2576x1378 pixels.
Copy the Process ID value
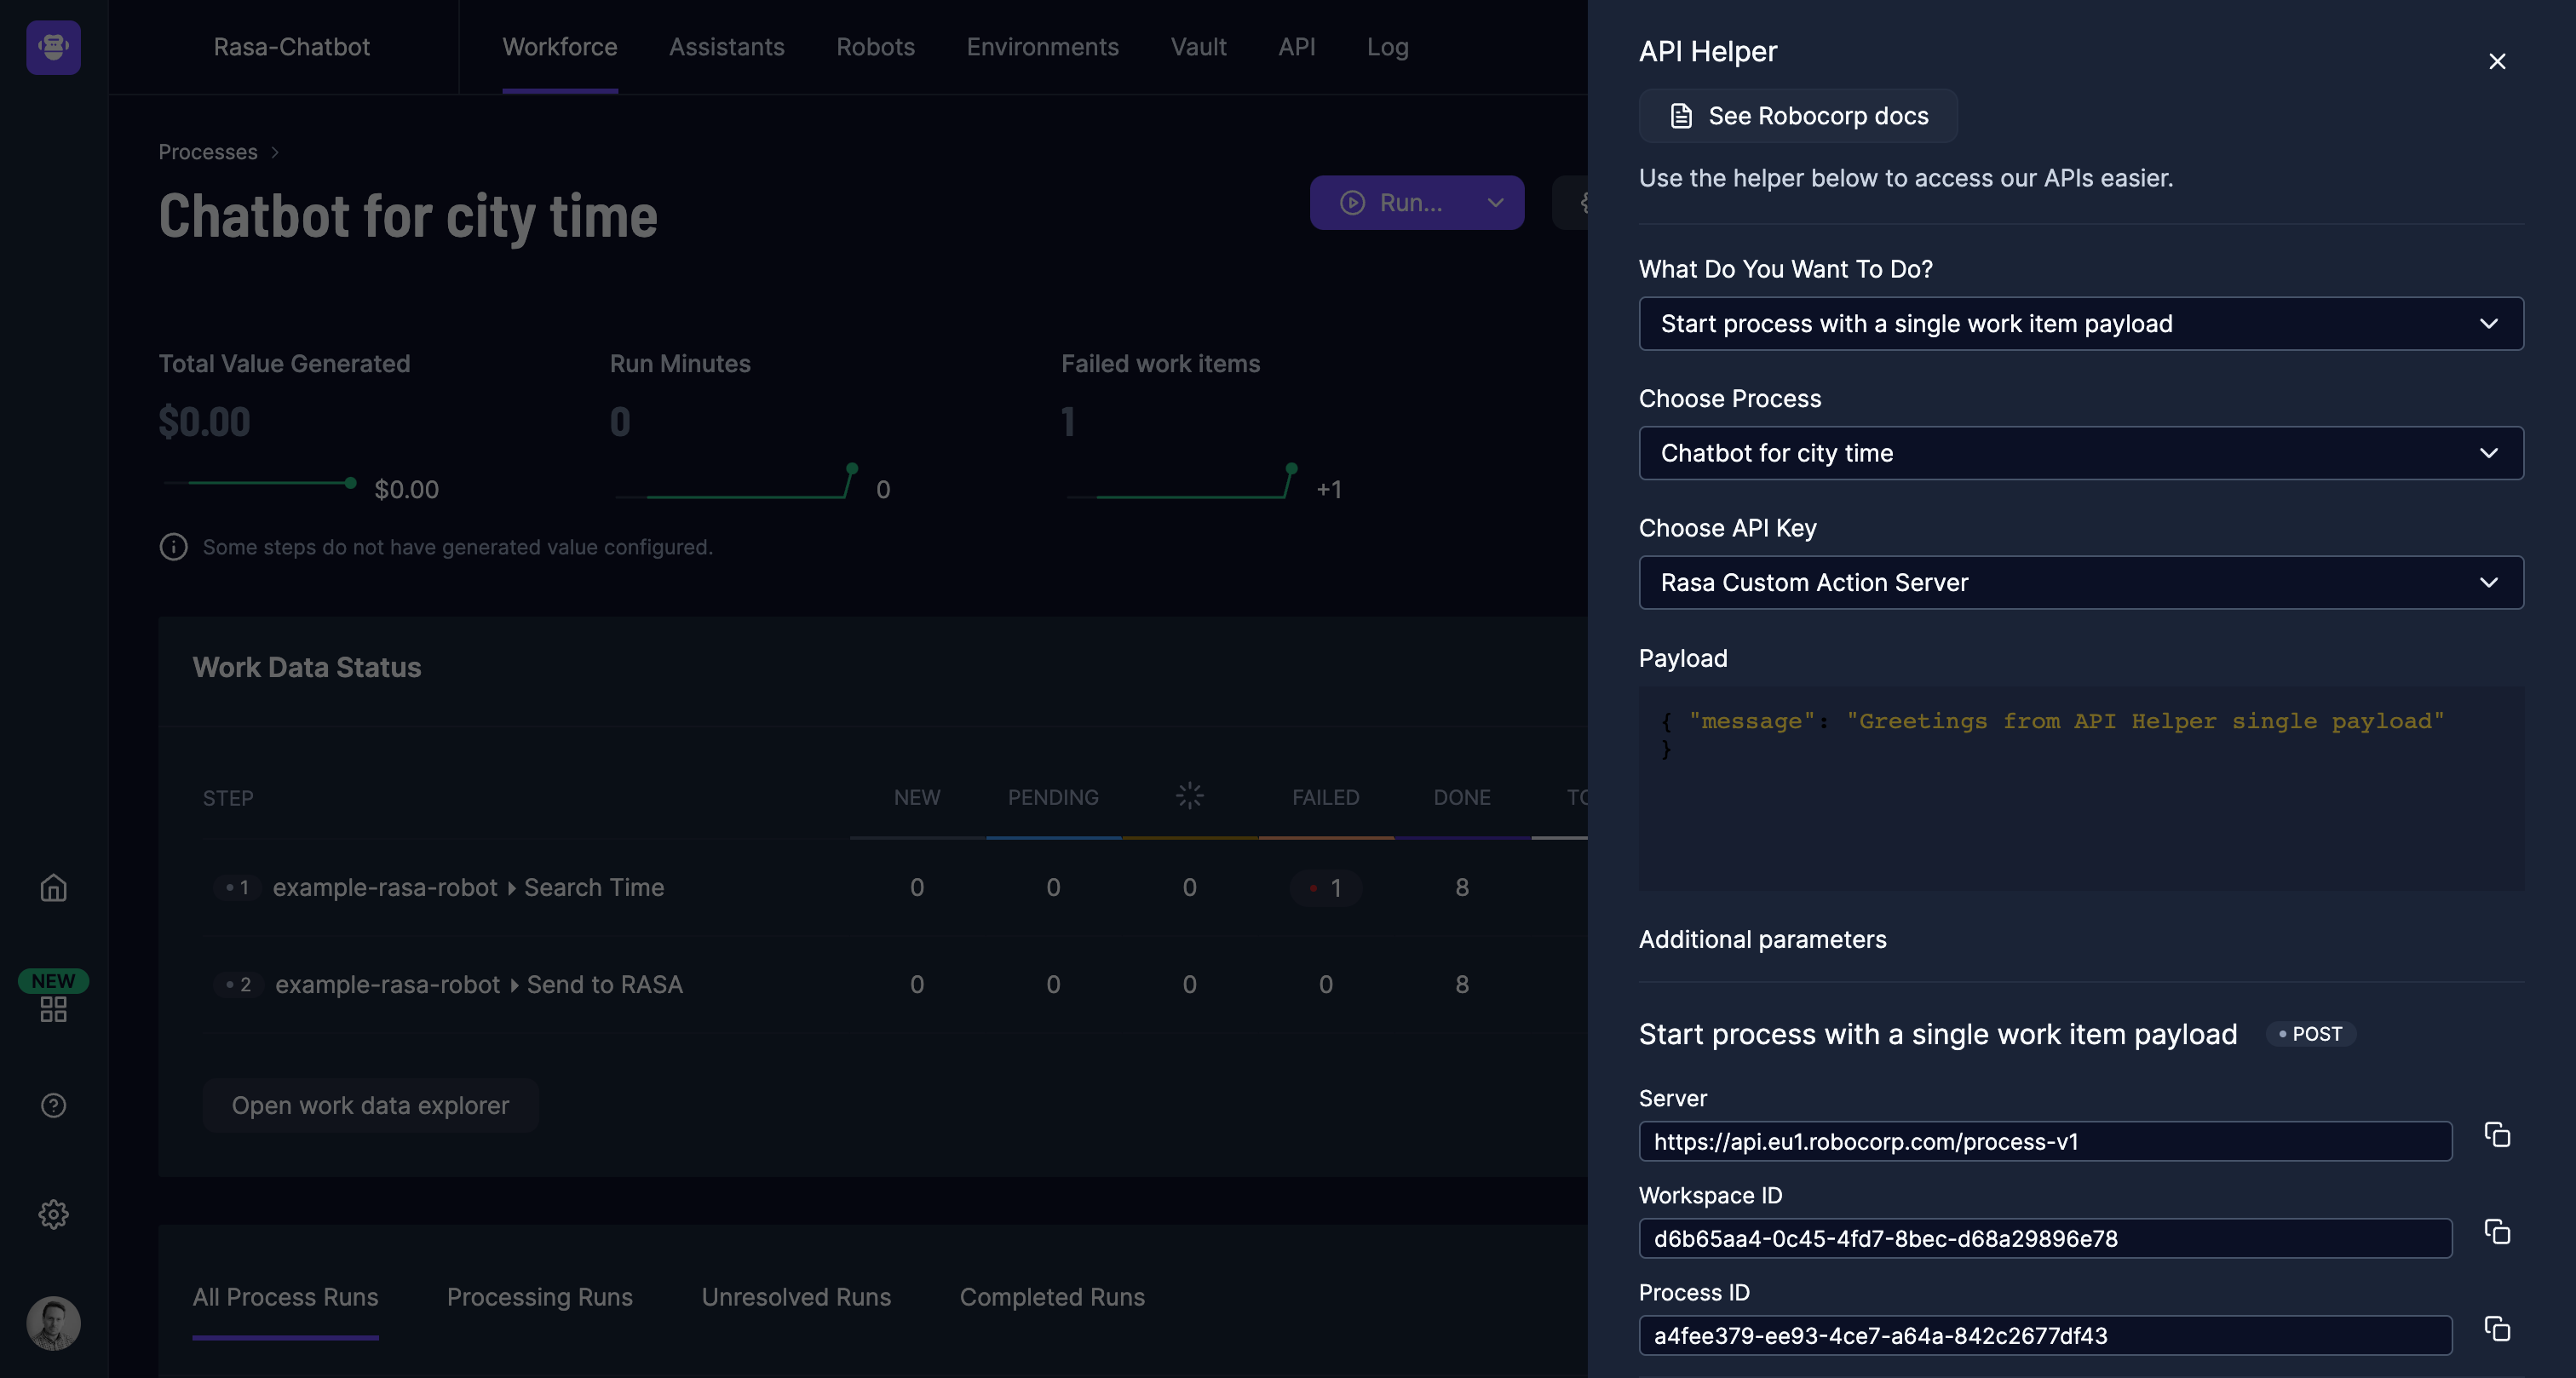coord(2497,1329)
